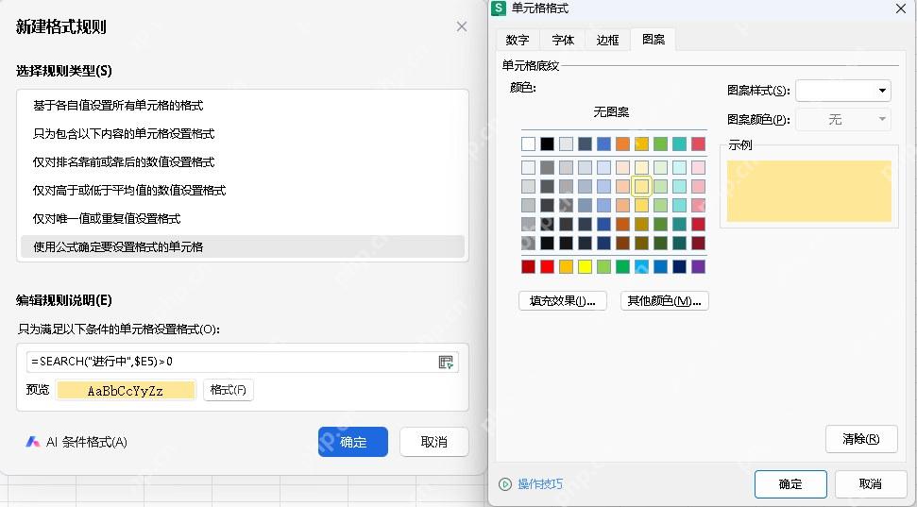Click the 选择规则类型(S) heading
The image size is (917, 507).
63,71
